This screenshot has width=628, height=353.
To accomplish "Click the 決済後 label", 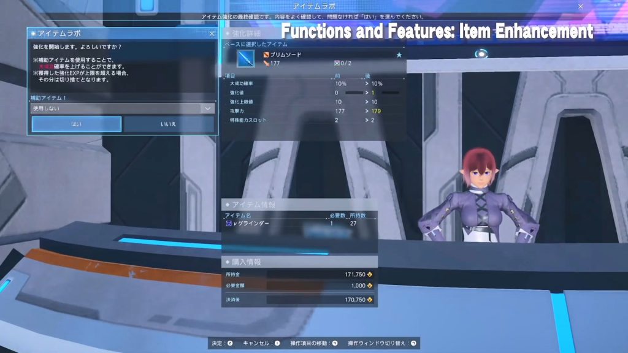I will tap(232, 300).
